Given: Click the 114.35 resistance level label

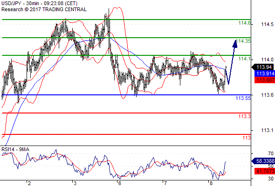Looking at the screenshot, I should tap(243, 41).
